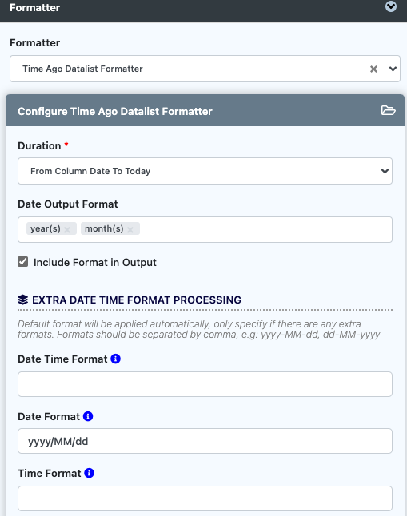Clear the Time Ago Datalist Formatter selection

(x=373, y=69)
